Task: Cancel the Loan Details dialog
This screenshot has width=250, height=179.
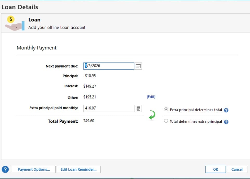Action: tap(237, 169)
